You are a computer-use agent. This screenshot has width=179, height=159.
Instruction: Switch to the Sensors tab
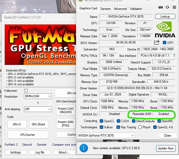[x=106, y=9]
